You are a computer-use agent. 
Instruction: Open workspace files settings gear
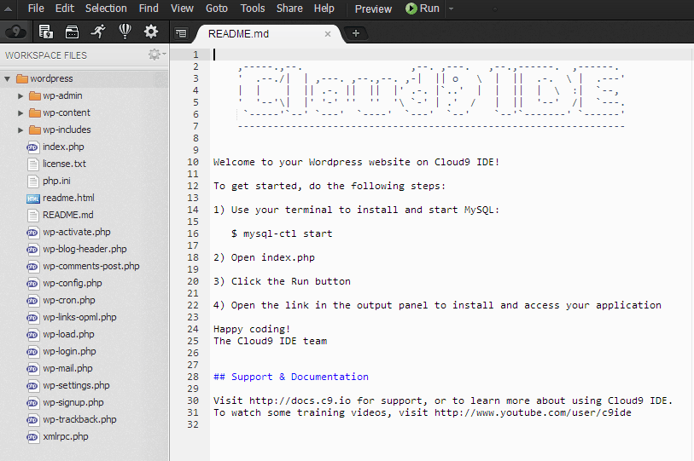tap(154, 55)
